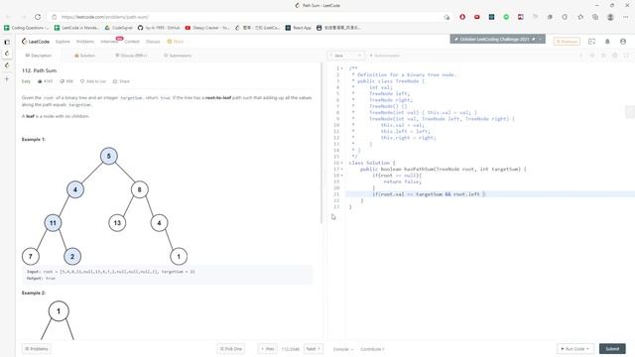Screen dimensions: 635x357
Task: Open the Contest nav item
Action: (x=132, y=42)
